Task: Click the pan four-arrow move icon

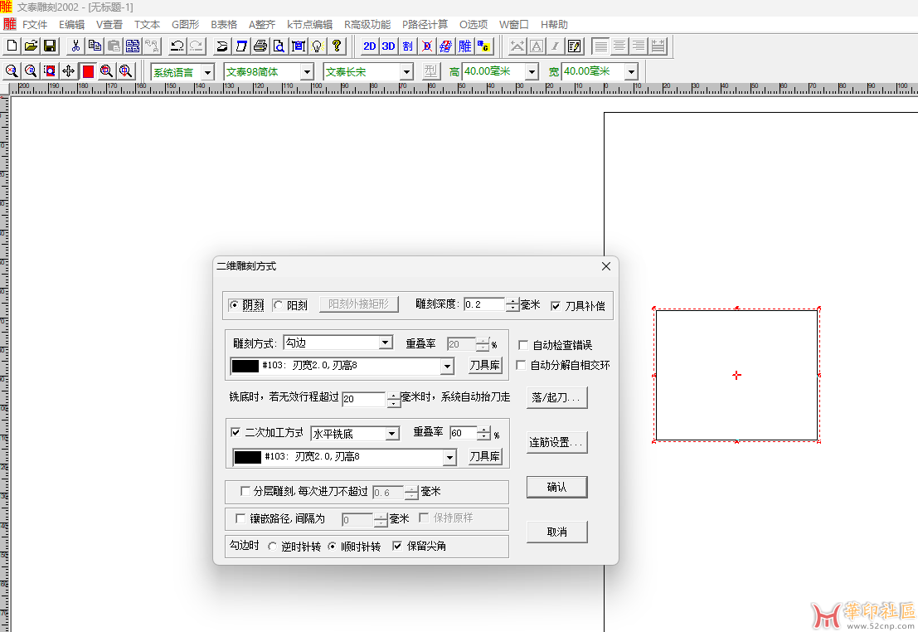Action: pos(69,71)
